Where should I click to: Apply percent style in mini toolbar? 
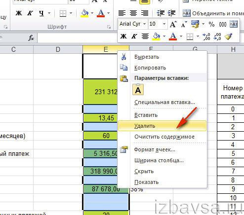pyautogui.click(x=211, y=24)
